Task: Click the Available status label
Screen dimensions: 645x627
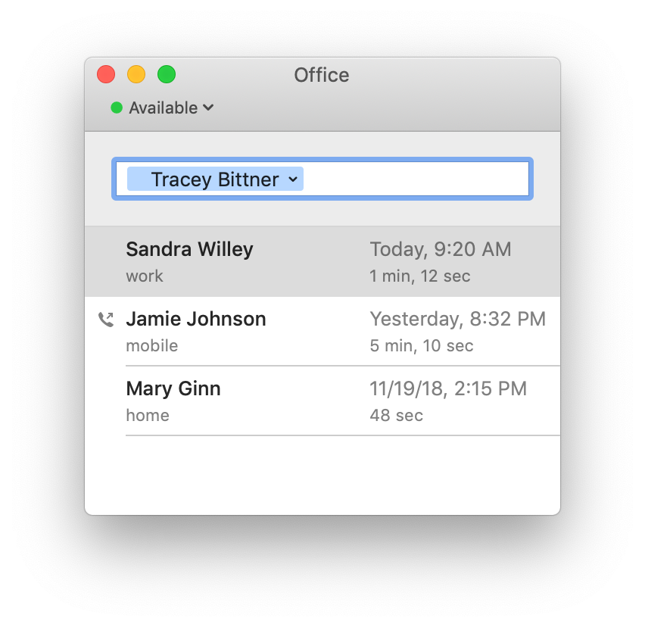Action: coord(164,108)
